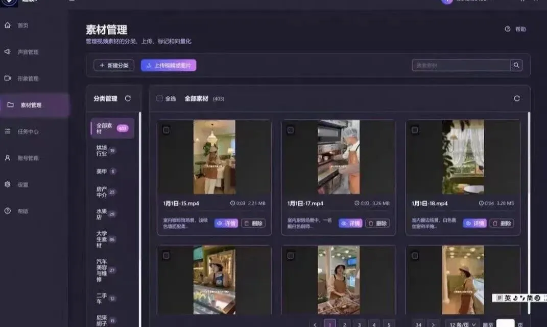The height and width of the screenshot is (327, 547).
Task: Select the 二手车 category
Action: pos(106,298)
